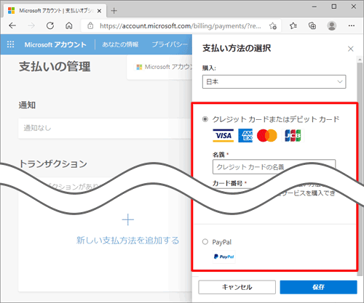Select the Microsoft アカウント browser tab
Image resolution: width=364 pixels, height=303 pixels.
tap(55, 11)
